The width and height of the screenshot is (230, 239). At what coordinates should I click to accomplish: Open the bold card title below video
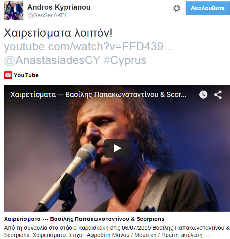coord(84,219)
